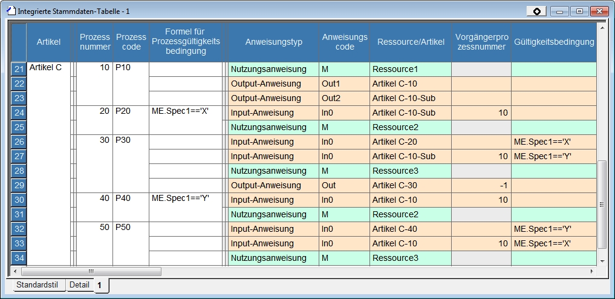This screenshot has width=615, height=299.
Task: Switch to the Detail tab
Action: point(80,285)
